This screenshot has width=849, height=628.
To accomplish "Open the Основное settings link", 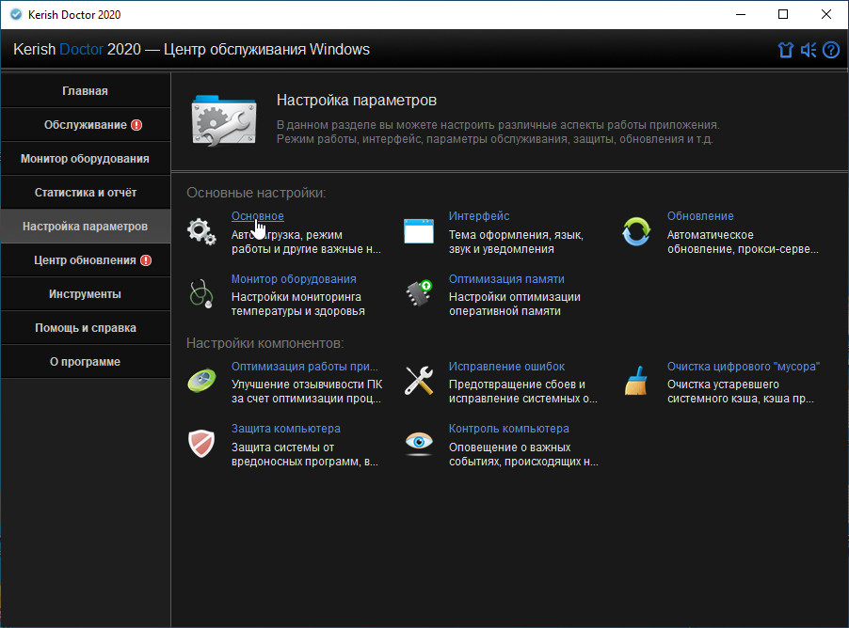I will 257,216.
